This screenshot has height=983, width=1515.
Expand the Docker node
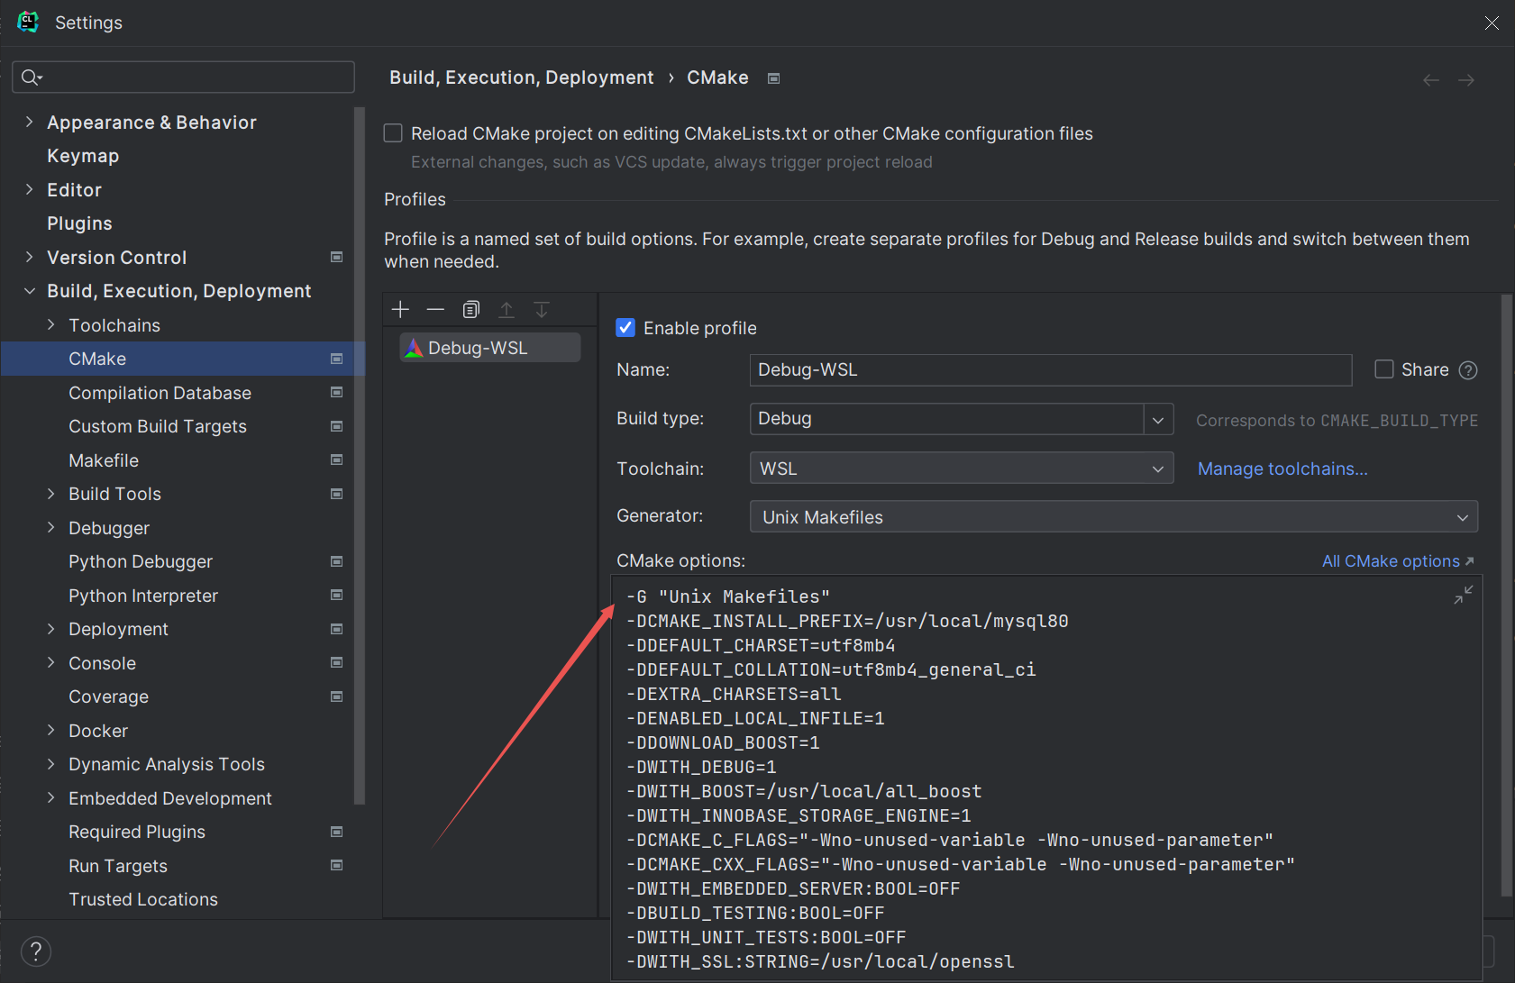pos(50,730)
